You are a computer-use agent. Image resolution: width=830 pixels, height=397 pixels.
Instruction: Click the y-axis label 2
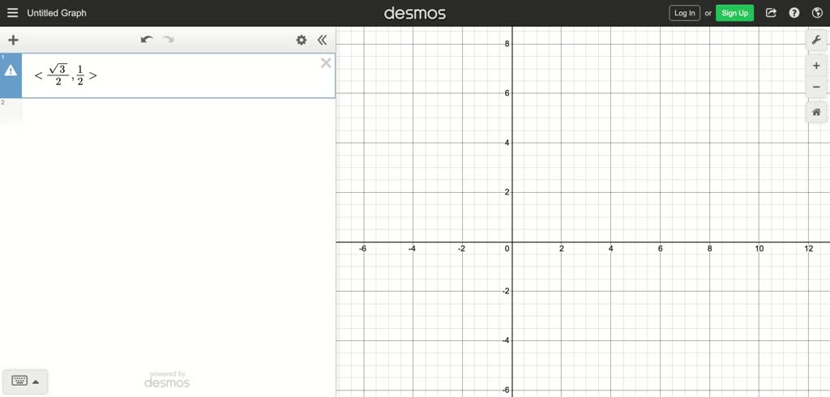[507, 192]
